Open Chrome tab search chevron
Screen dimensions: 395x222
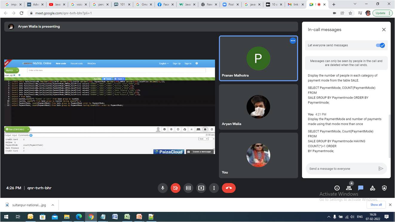[x=355, y=4]
